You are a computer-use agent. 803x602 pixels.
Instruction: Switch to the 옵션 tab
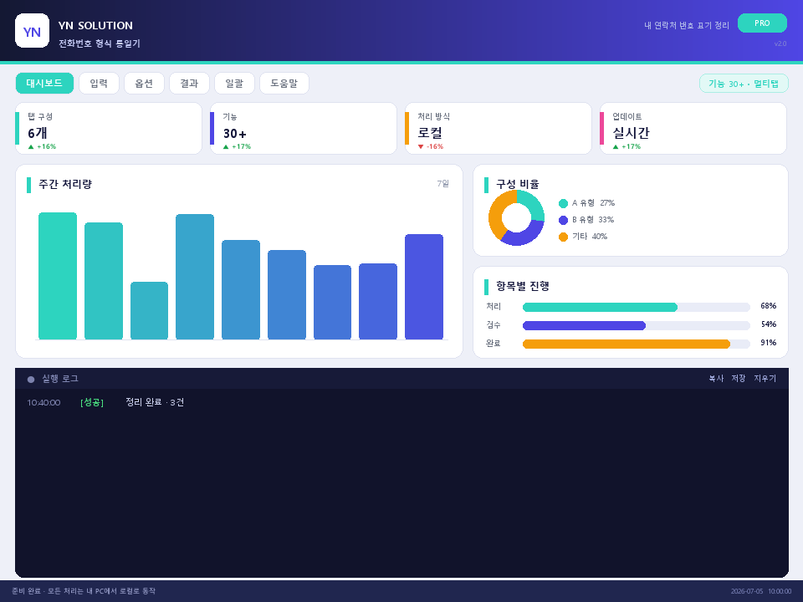(x=144, y=83)
